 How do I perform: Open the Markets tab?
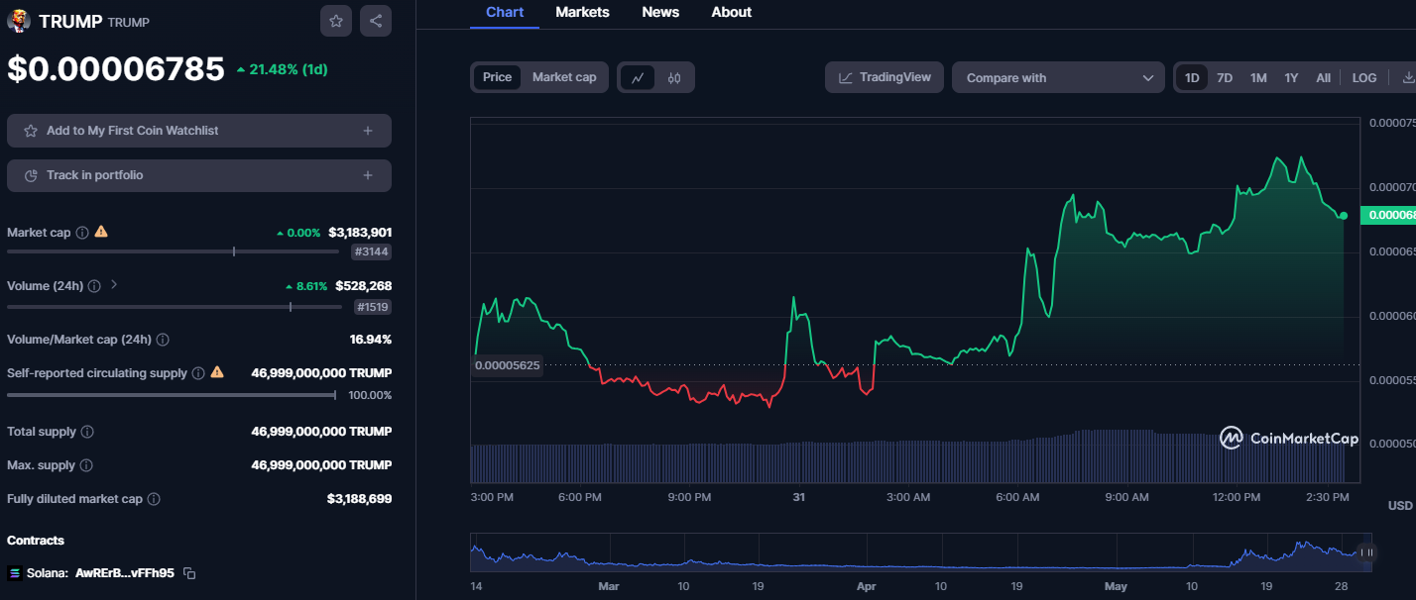(582, 13)
